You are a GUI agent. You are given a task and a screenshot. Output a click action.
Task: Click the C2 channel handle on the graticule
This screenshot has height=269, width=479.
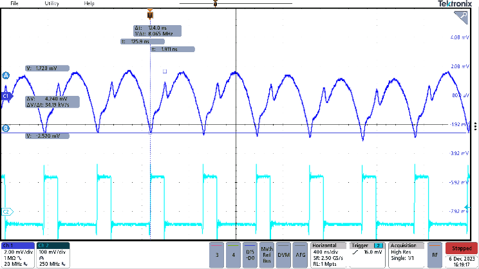(x=5, y=211)
